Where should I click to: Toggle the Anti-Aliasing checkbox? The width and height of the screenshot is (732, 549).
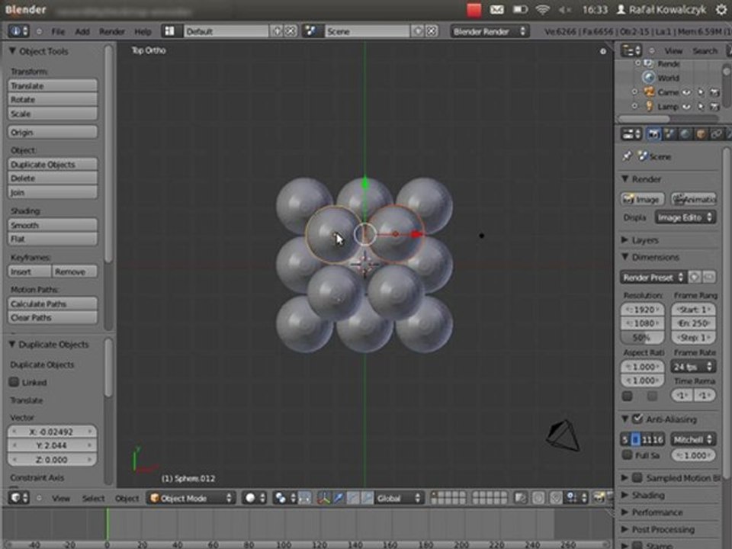tap(637, 419)
